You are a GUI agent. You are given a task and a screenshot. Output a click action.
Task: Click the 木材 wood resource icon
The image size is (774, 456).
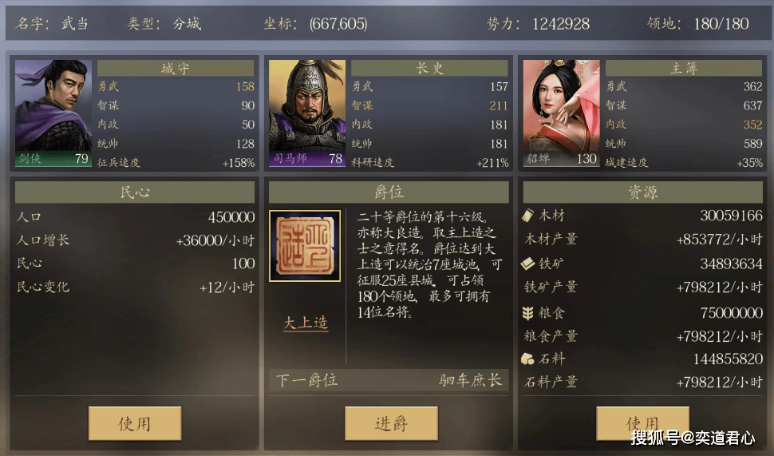click(527, 216)
